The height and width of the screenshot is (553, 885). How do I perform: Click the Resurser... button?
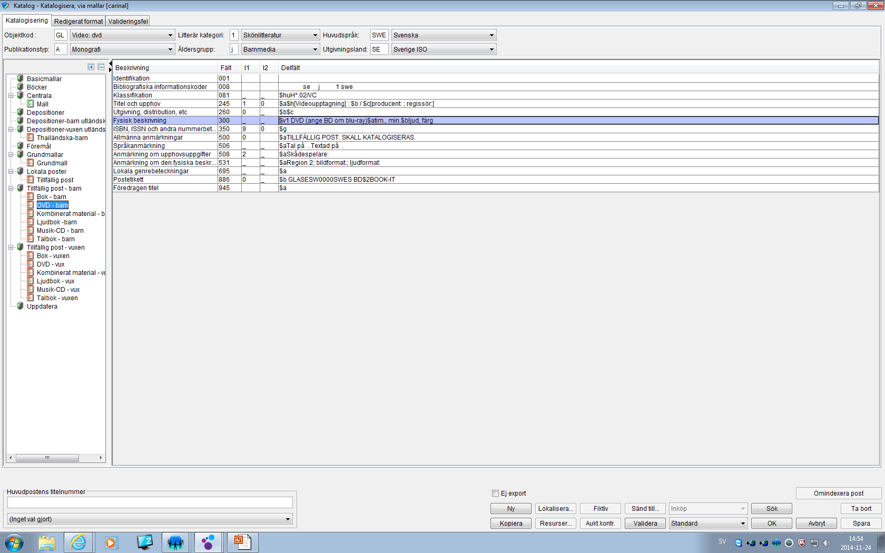click(556, 524)
